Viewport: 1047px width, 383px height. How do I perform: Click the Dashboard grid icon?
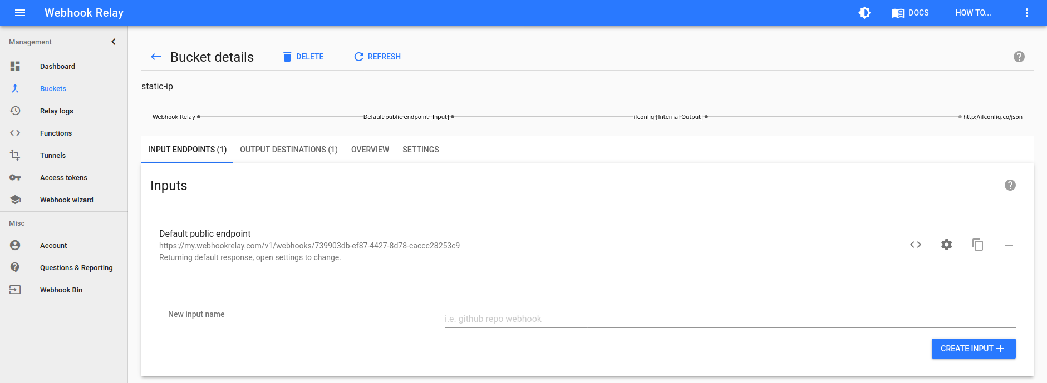(x=15, y=66)
